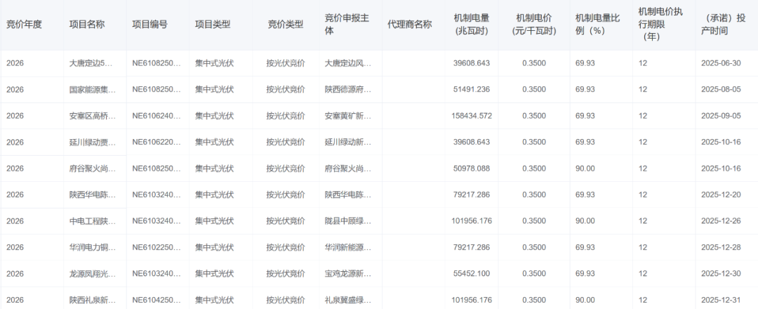
Task: Select the date cell 2025-06-30
Action: (x=721, y=63)
